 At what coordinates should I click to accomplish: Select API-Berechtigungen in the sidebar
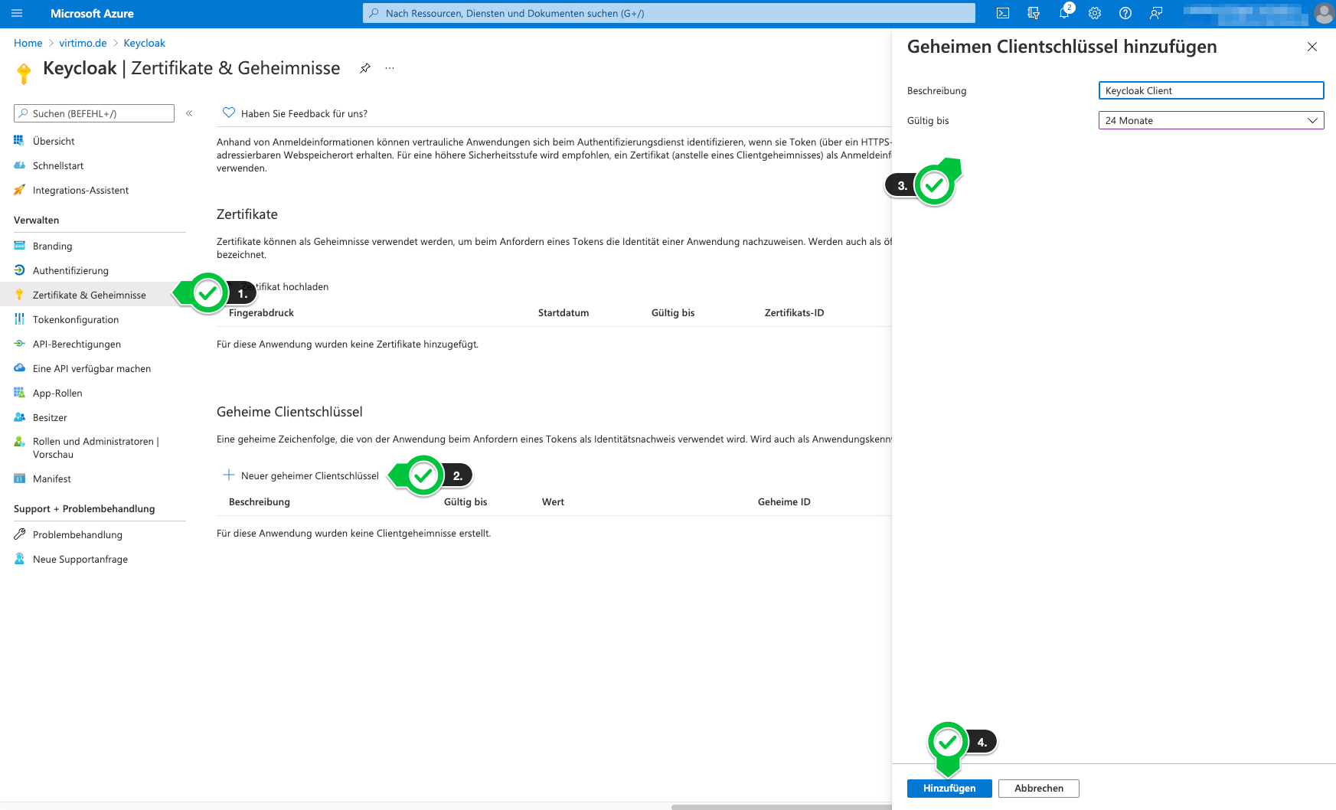click(x=77, y=344)
